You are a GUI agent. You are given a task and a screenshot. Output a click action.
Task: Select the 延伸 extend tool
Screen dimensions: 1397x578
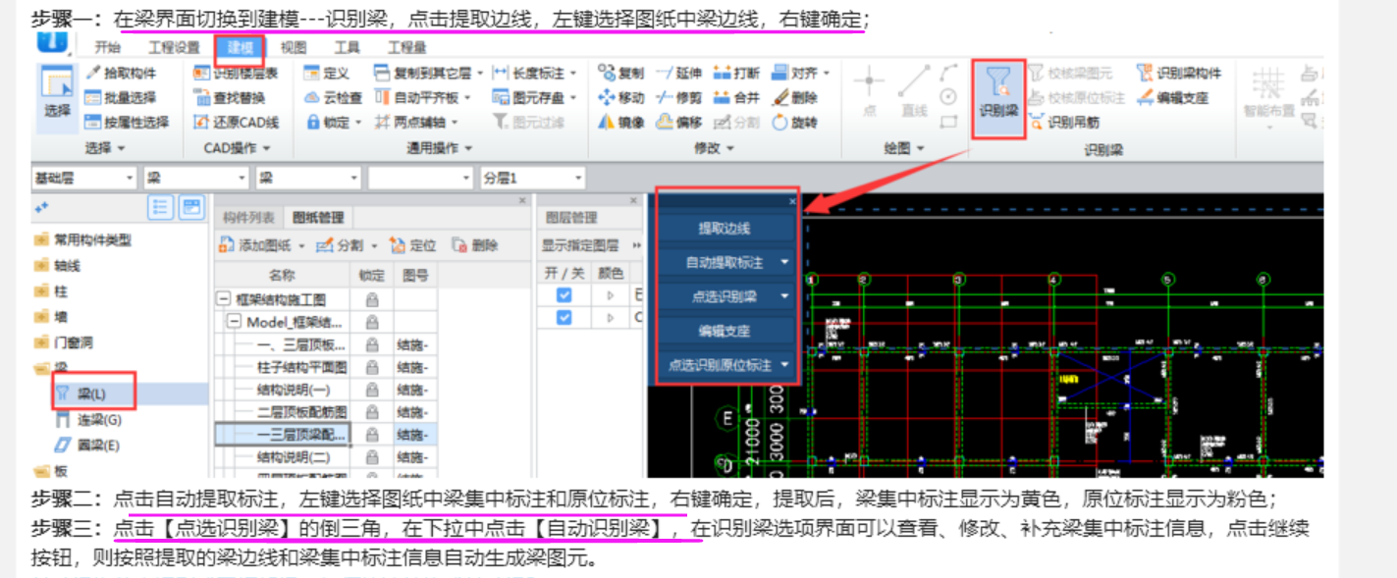(x=678, y=73)
